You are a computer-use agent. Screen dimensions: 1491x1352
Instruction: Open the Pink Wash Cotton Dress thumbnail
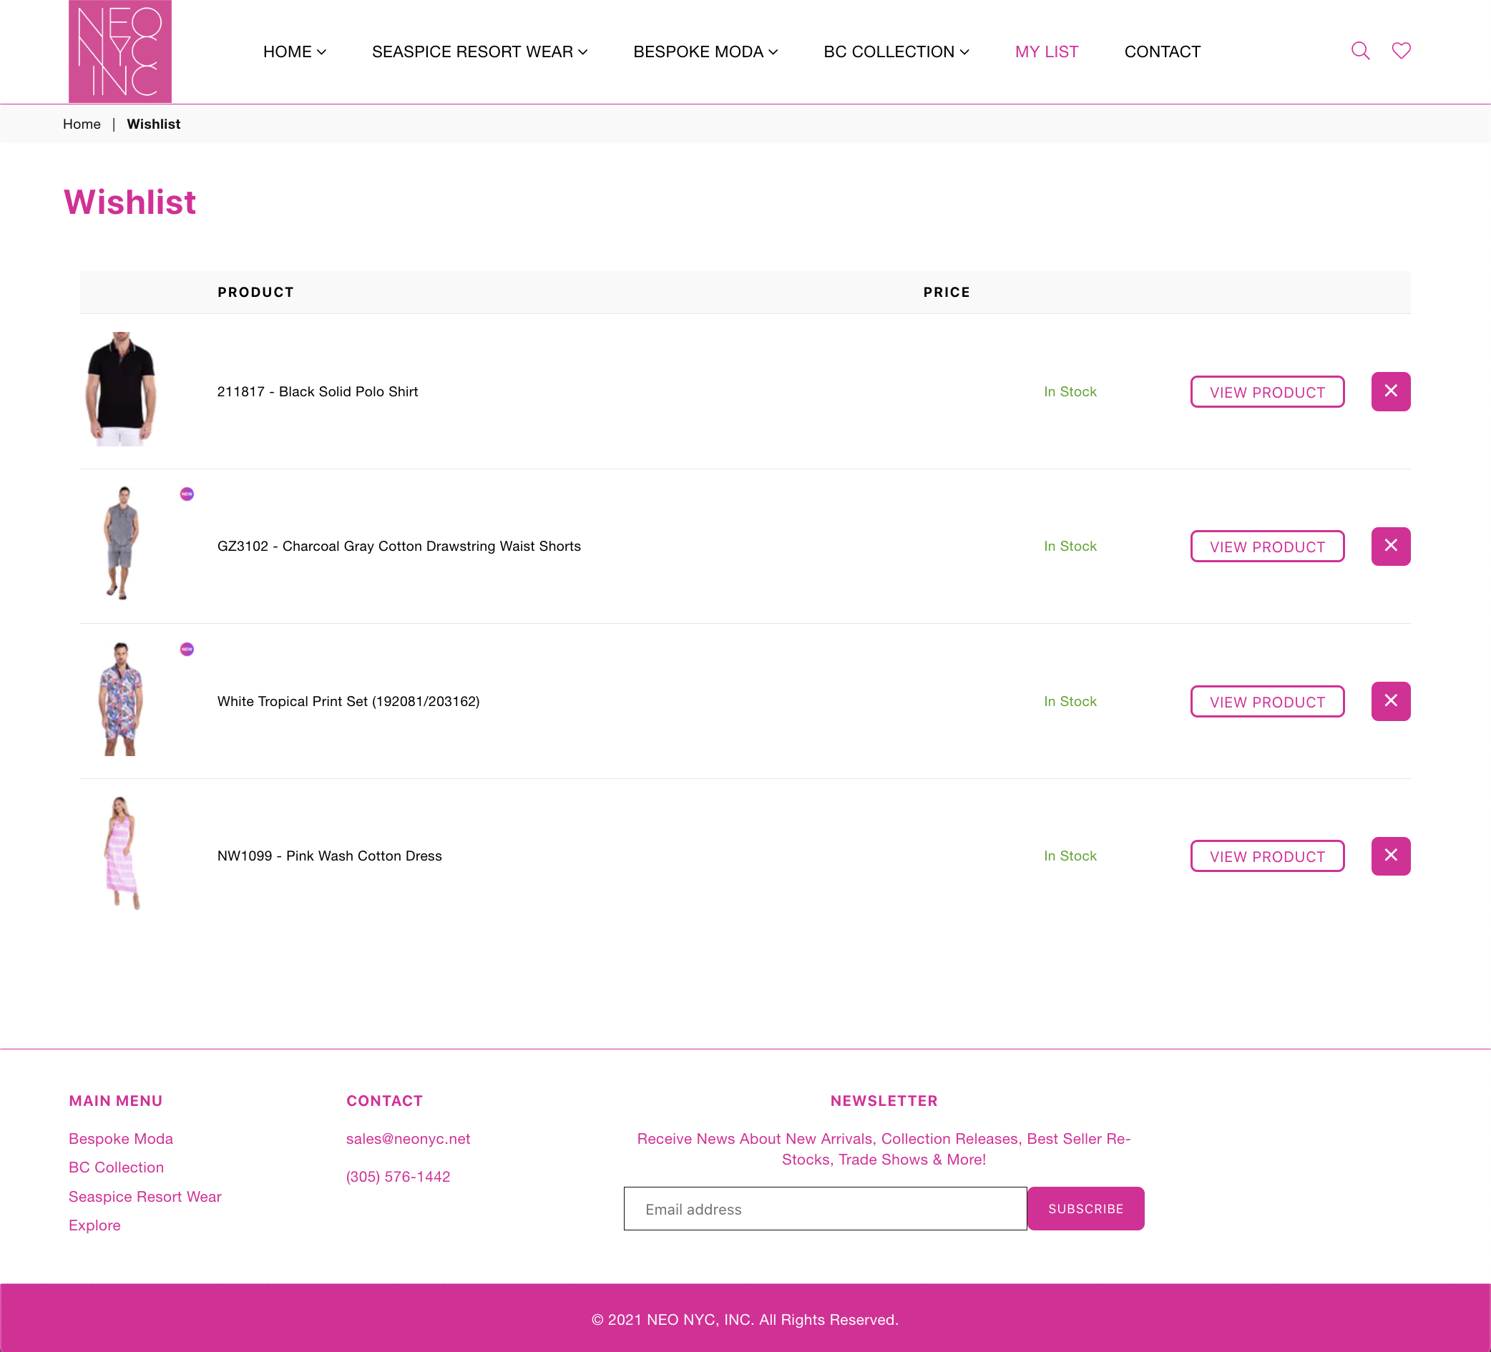coord(122,853)
